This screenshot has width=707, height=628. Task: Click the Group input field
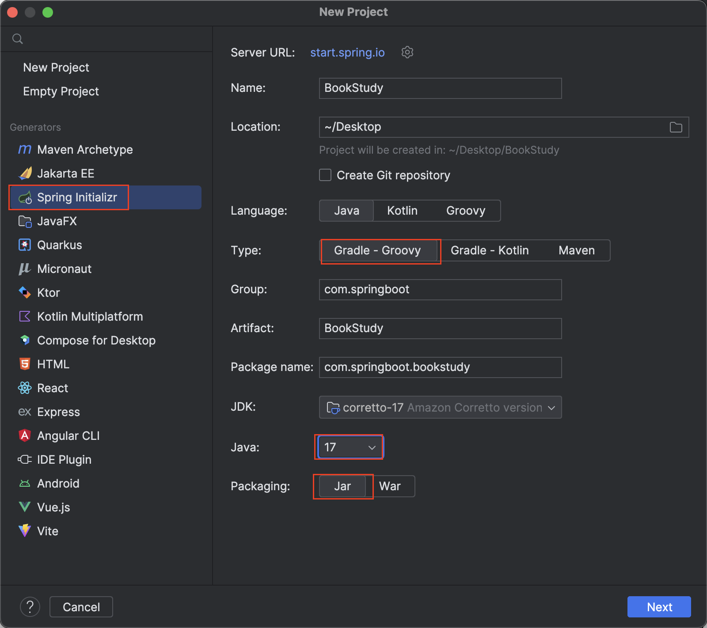pyautogui.click(x=440, y=290)
